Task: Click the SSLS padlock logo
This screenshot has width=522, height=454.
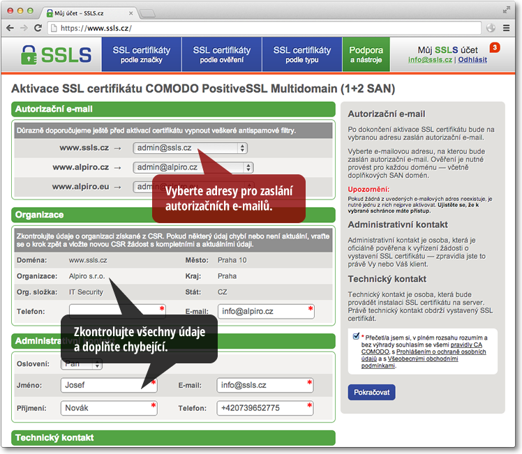Action: pos(56,54)
